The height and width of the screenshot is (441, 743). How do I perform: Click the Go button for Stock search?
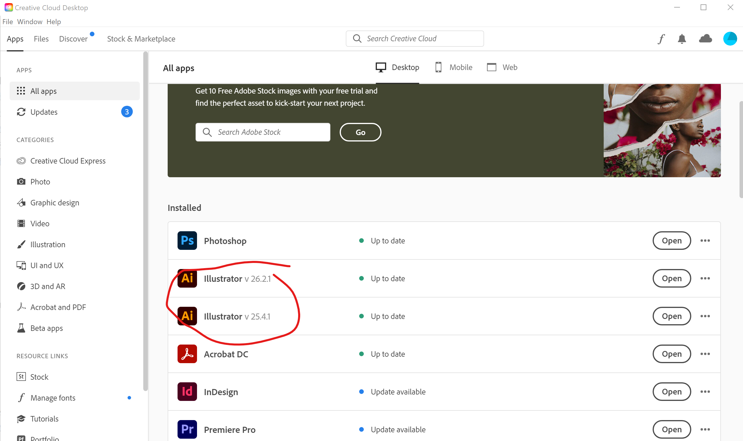pyautogui.click(x=360, y=132)
